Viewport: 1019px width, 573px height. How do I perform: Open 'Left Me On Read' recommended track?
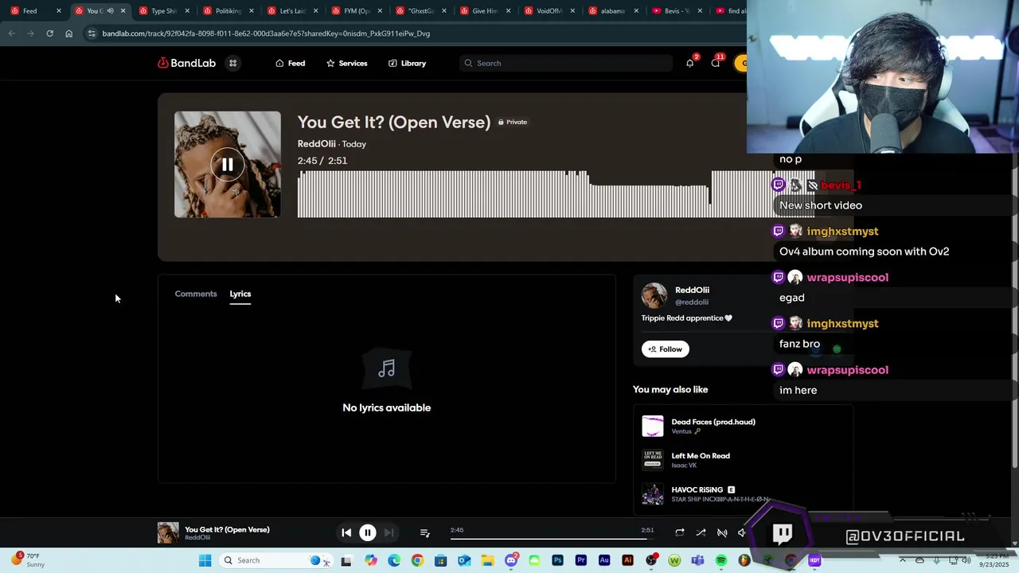coord(701,456)
